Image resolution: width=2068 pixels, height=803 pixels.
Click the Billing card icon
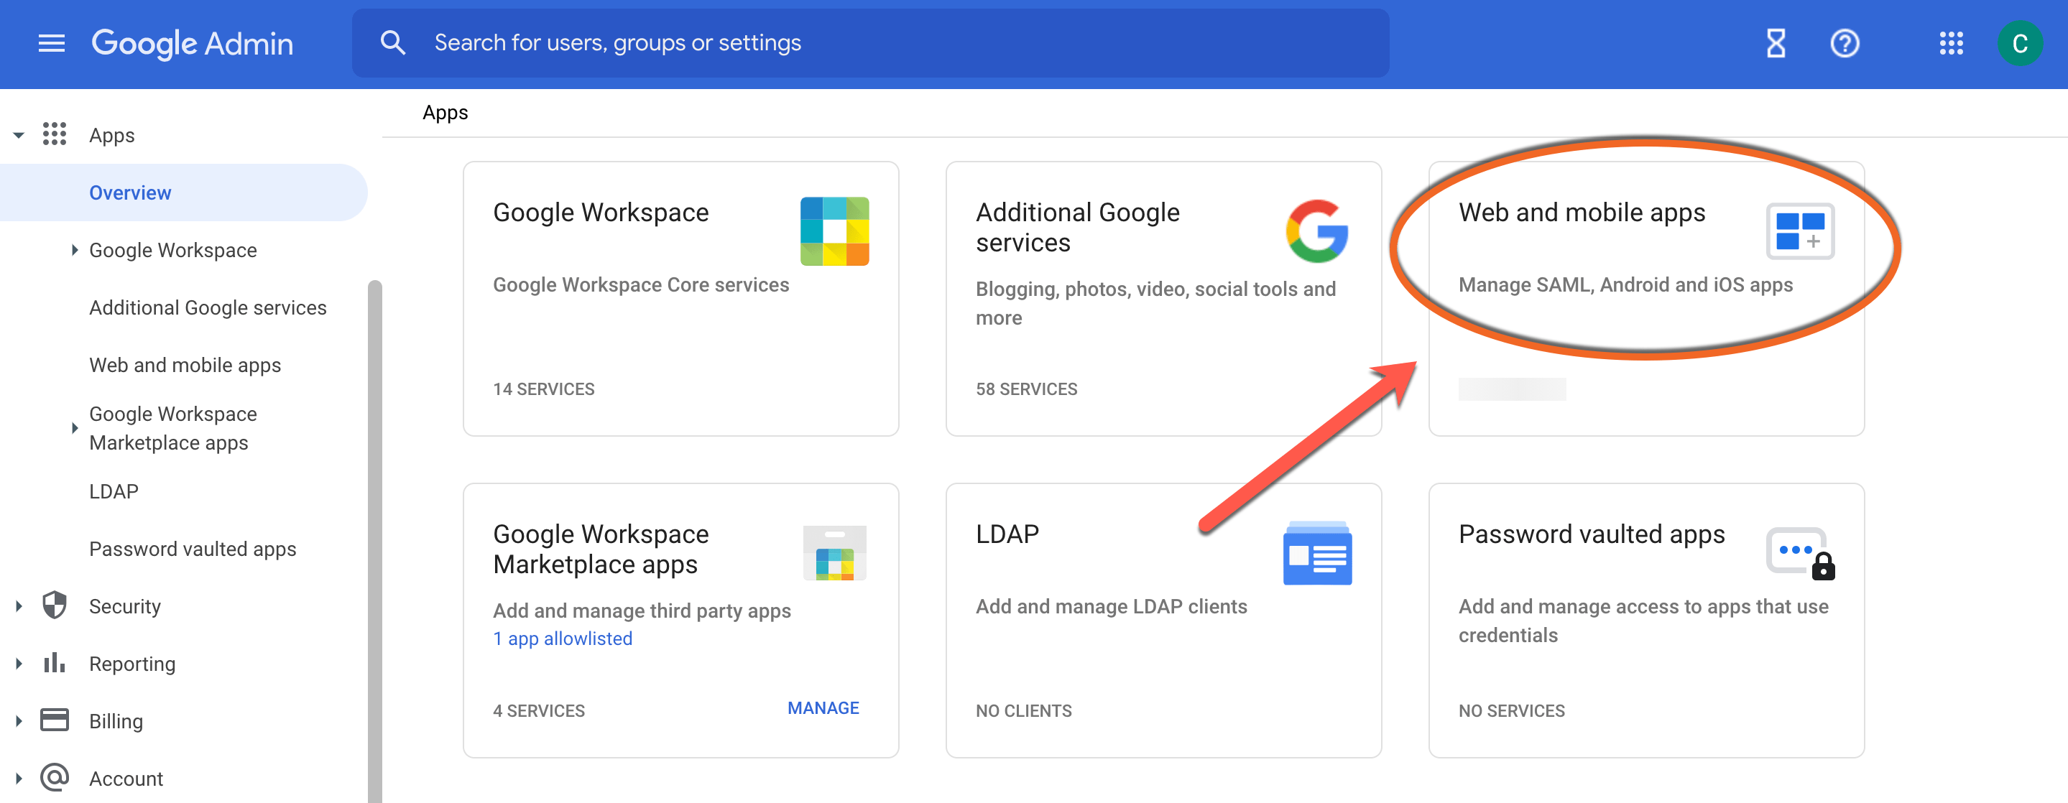tap(53, 720)
